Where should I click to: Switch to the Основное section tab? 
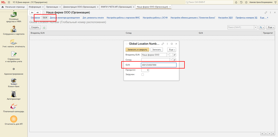35,18
